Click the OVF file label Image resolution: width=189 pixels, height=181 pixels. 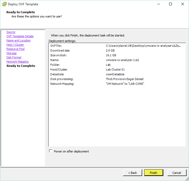[x=56, y=46]
